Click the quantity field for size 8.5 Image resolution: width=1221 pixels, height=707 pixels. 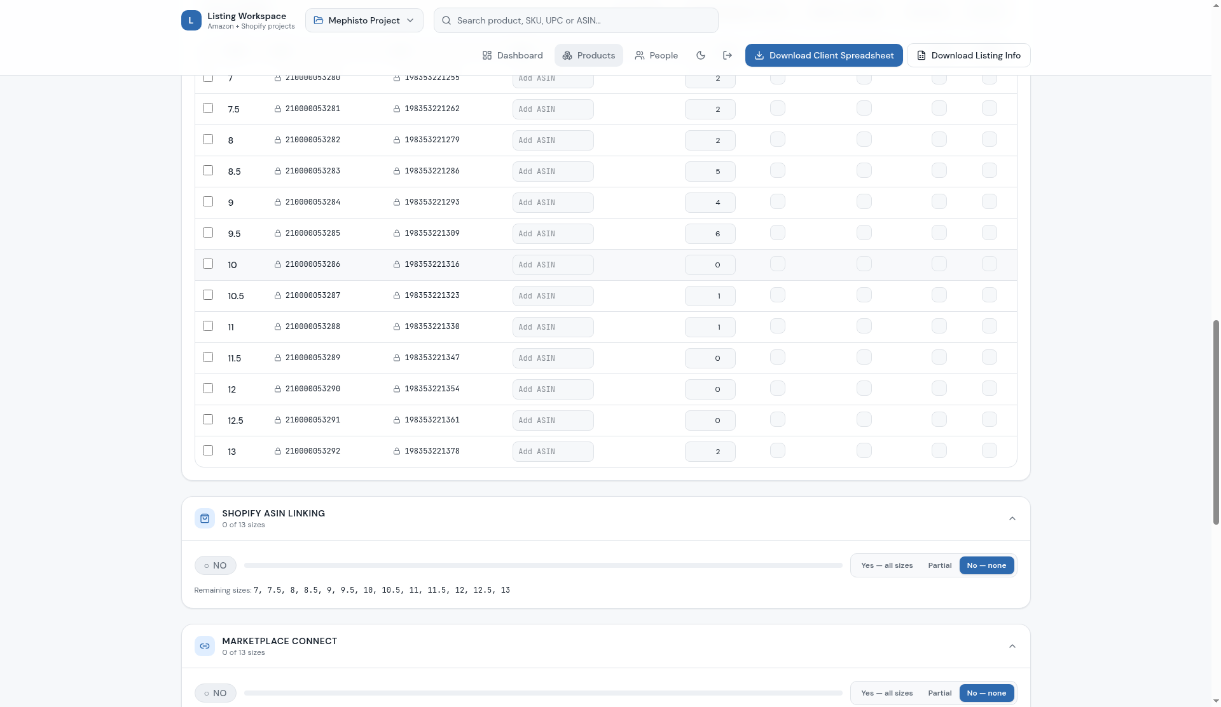click(710, 172)
